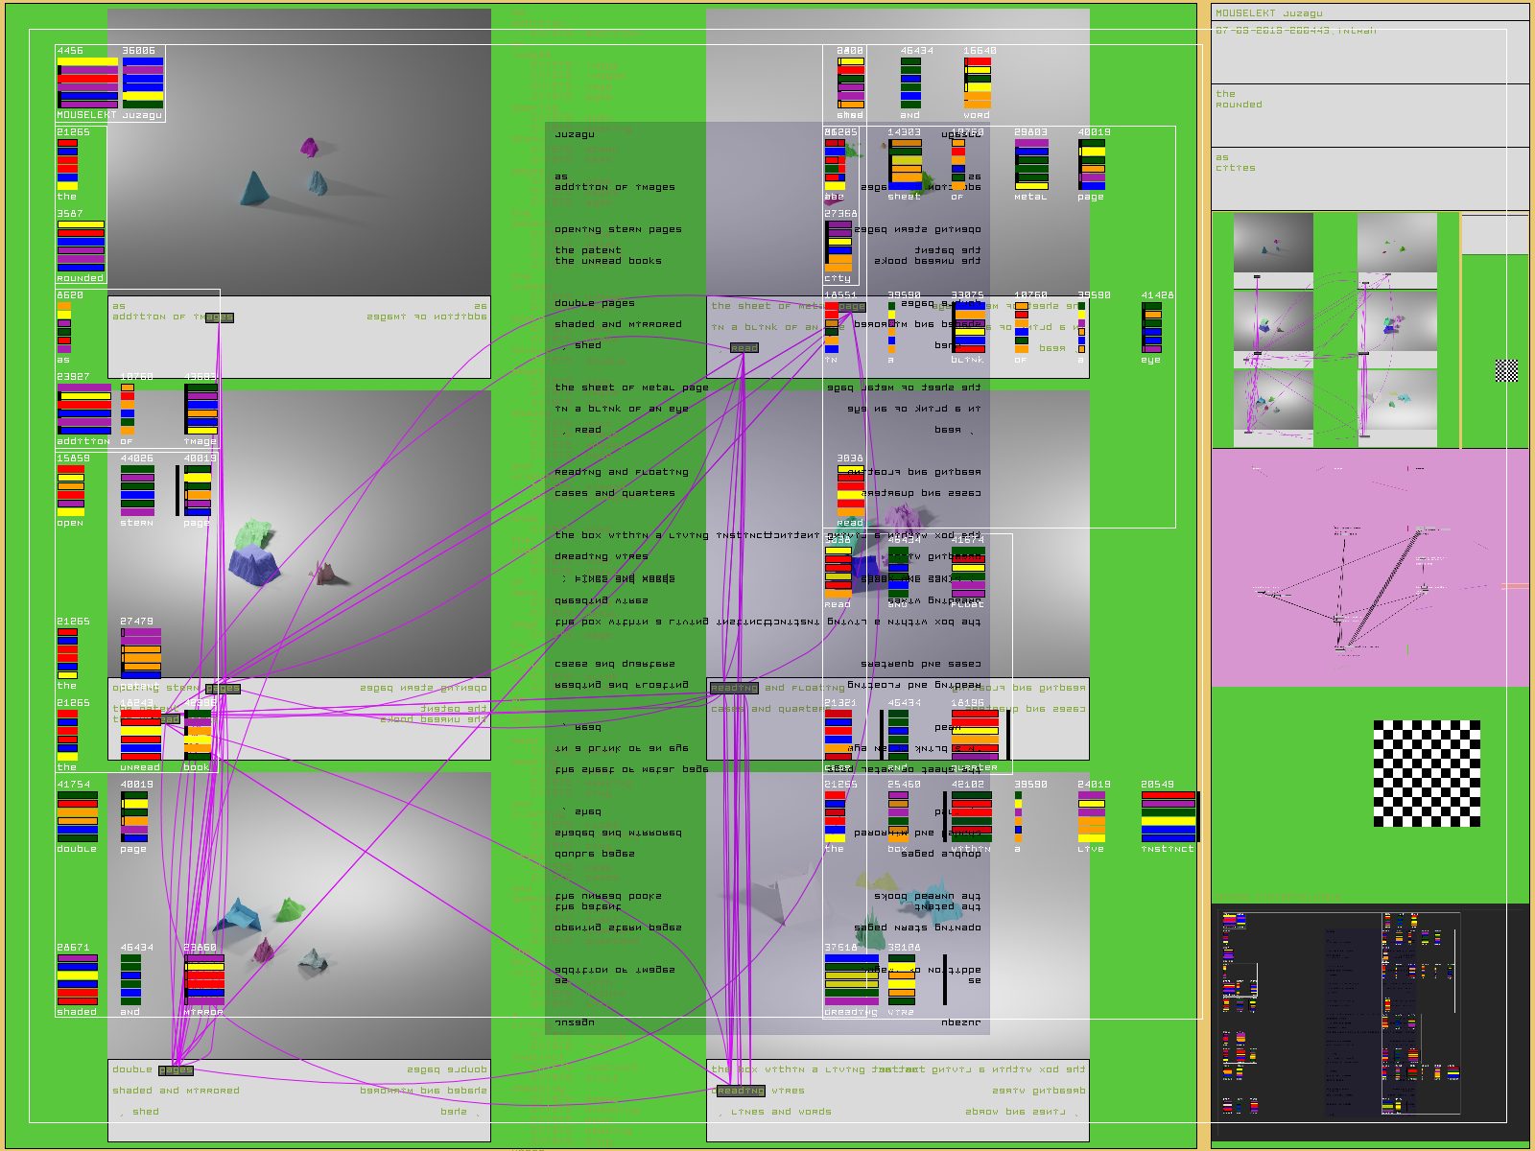Open the 'as cities' sidebar panel
The width and height of the screenshot is (1535, 1151).
point(1369,178)
